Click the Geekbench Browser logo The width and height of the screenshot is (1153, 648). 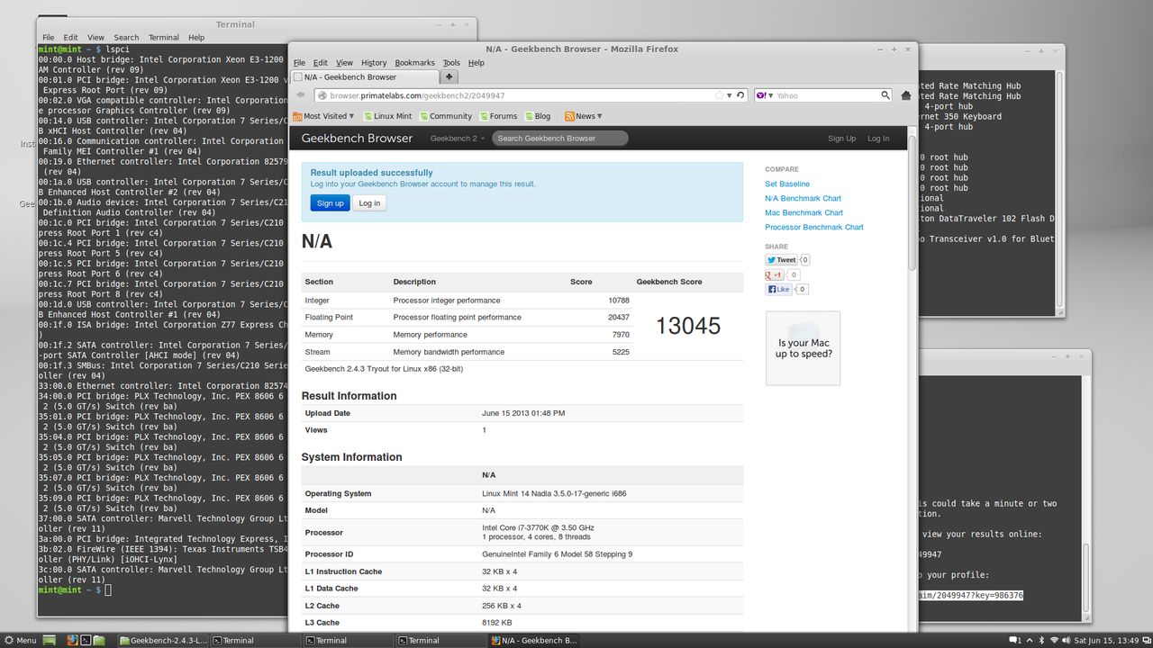pos(357,138)
